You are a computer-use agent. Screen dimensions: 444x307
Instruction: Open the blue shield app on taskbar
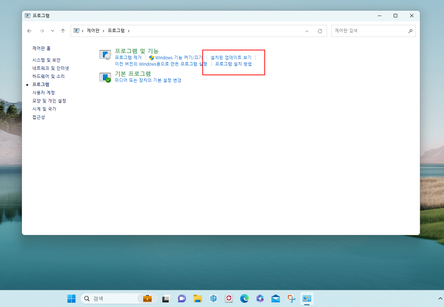click(x=213, y=298)
